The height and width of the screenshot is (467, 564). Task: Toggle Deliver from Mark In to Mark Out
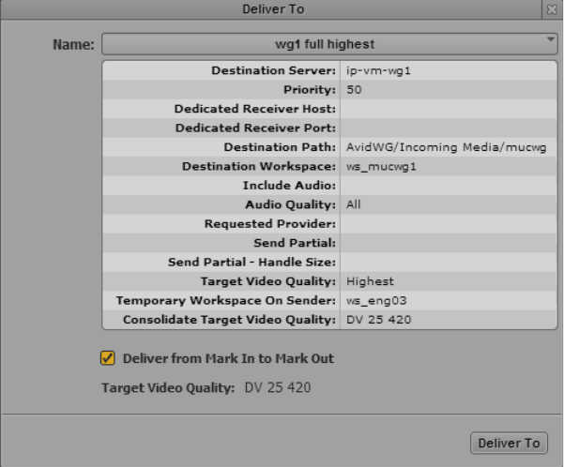point(108,358)
